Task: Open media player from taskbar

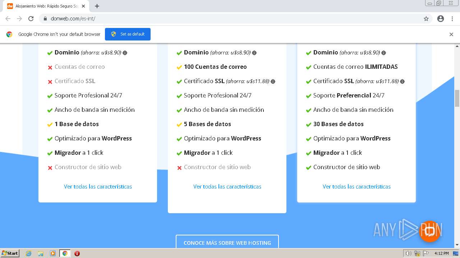Action: pyautogui.click(x=53, y=253)
